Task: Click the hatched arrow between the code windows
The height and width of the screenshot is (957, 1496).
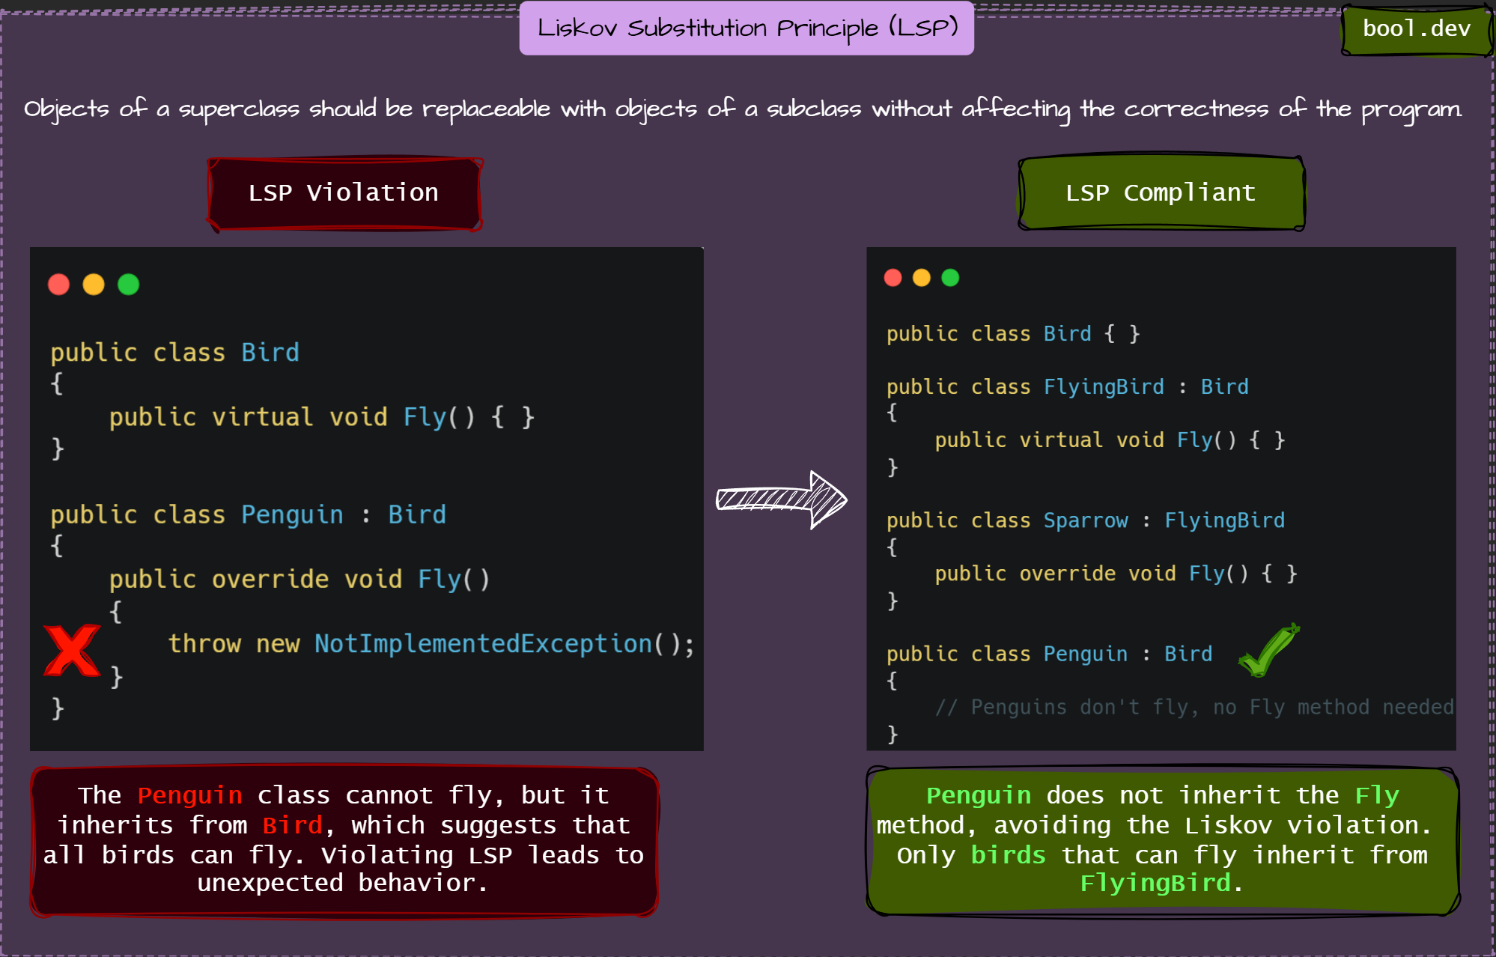Action: (781, 499)
